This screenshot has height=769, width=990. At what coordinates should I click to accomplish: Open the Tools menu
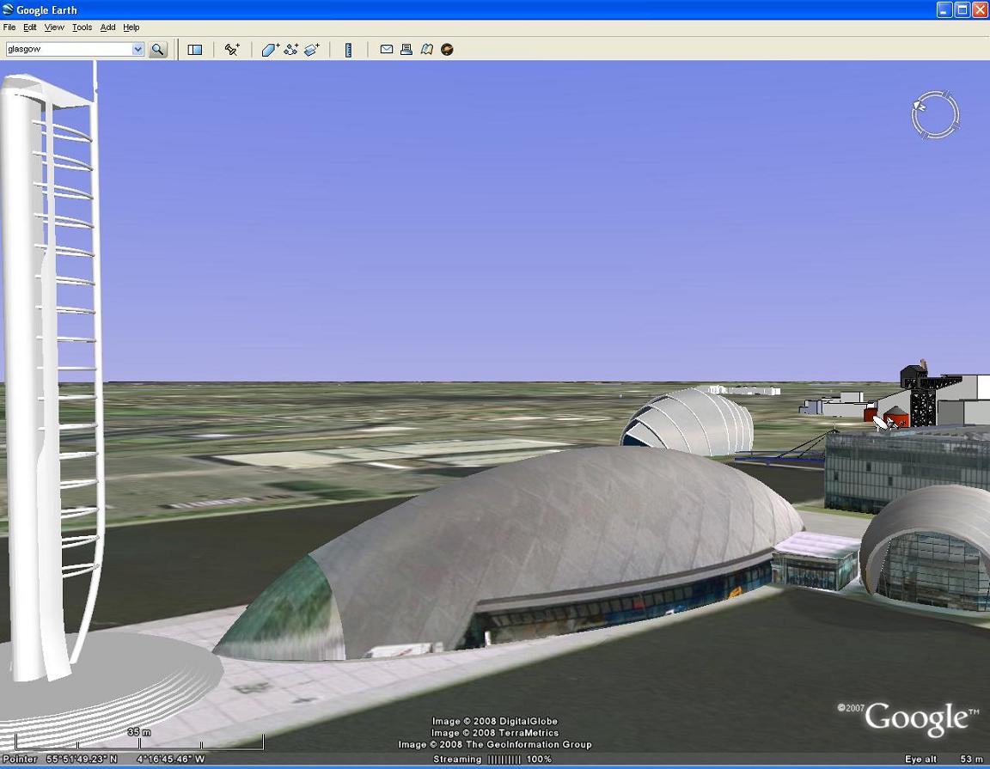tap(82, 27)
